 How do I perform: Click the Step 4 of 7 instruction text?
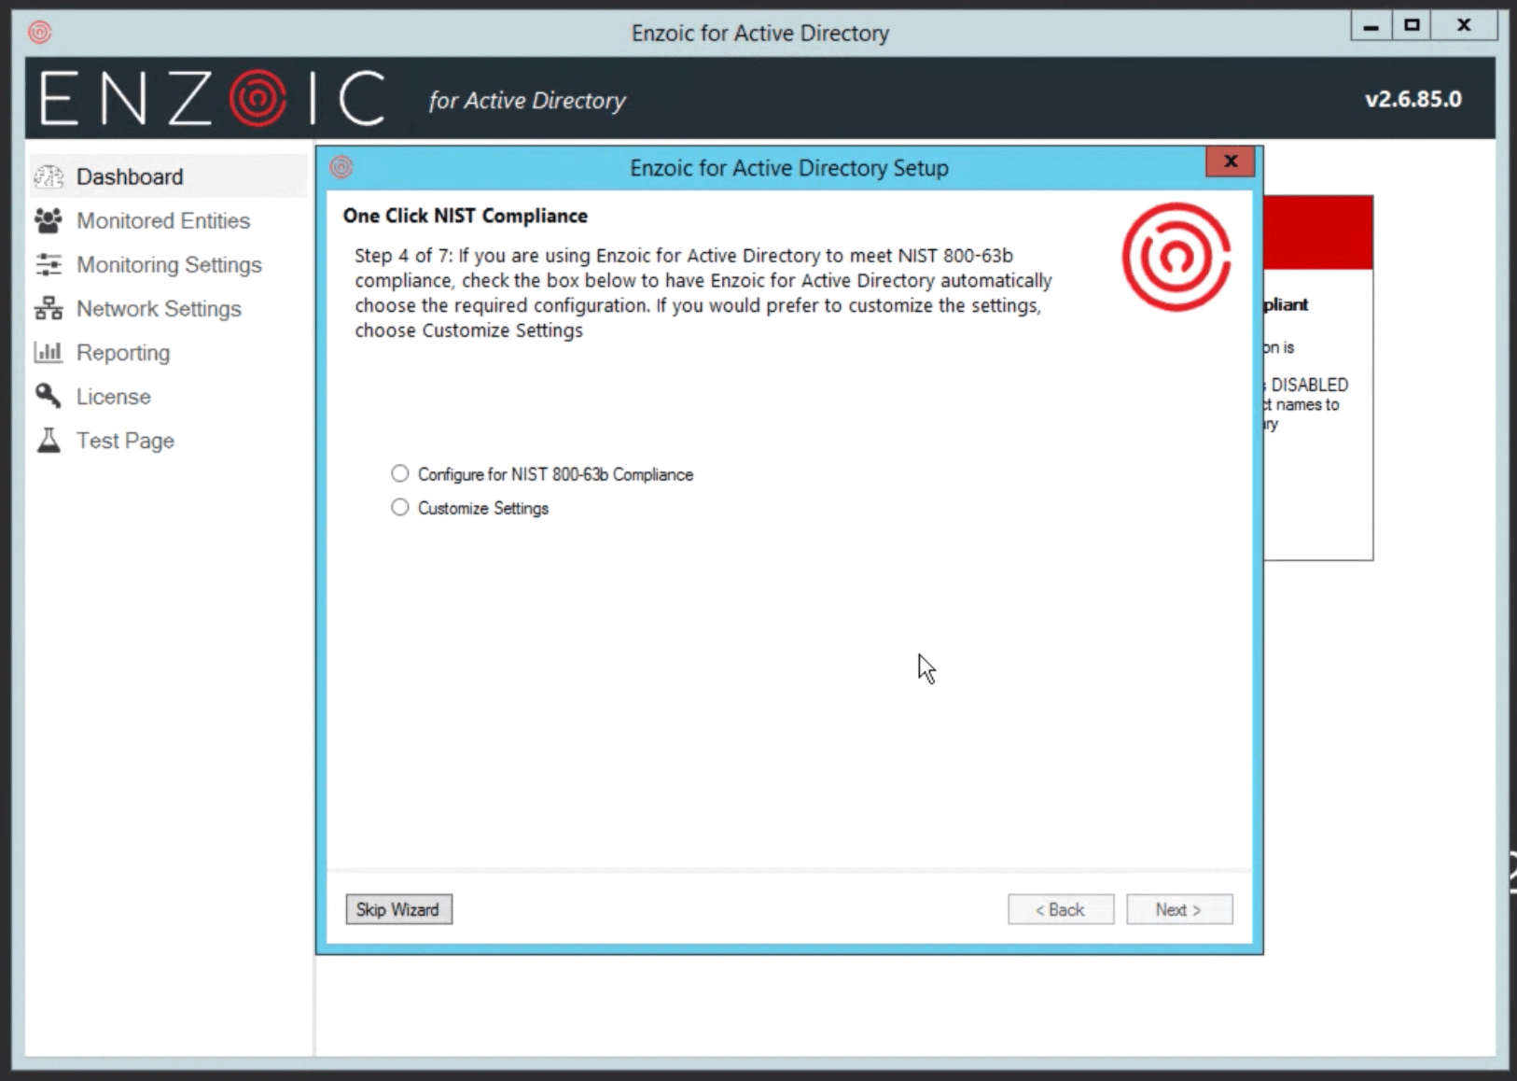(x=703, y=292)
